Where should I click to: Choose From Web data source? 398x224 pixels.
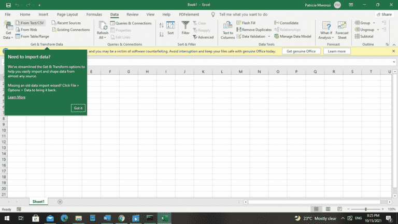[x=26, y=30]
